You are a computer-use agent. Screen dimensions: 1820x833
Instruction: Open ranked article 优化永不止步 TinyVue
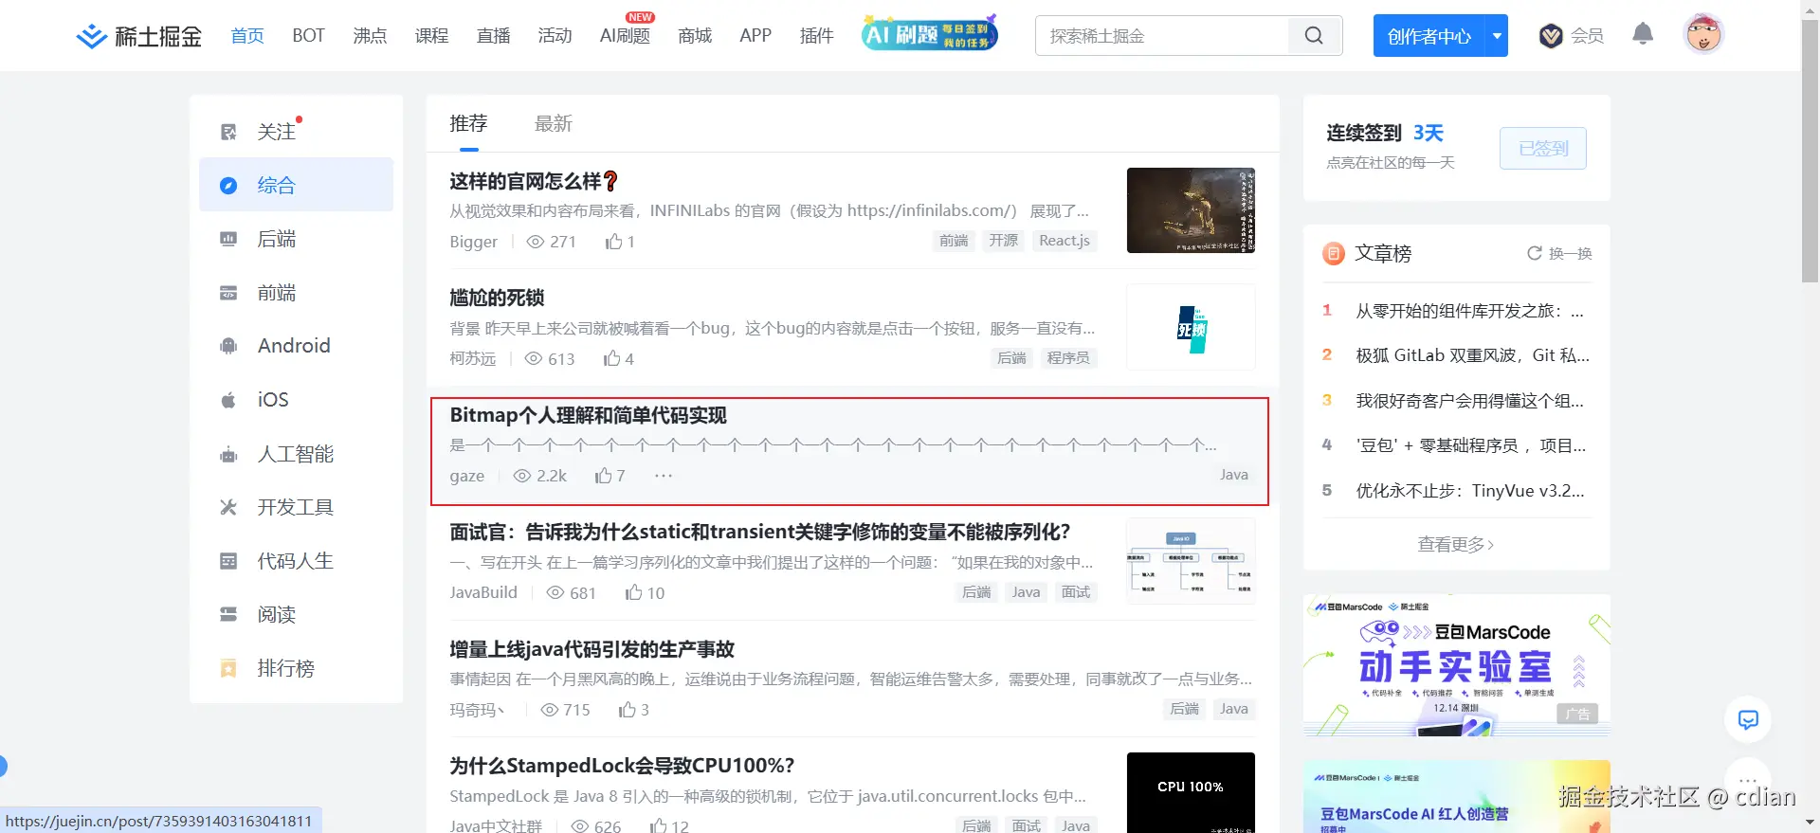tap(1470, 491)
